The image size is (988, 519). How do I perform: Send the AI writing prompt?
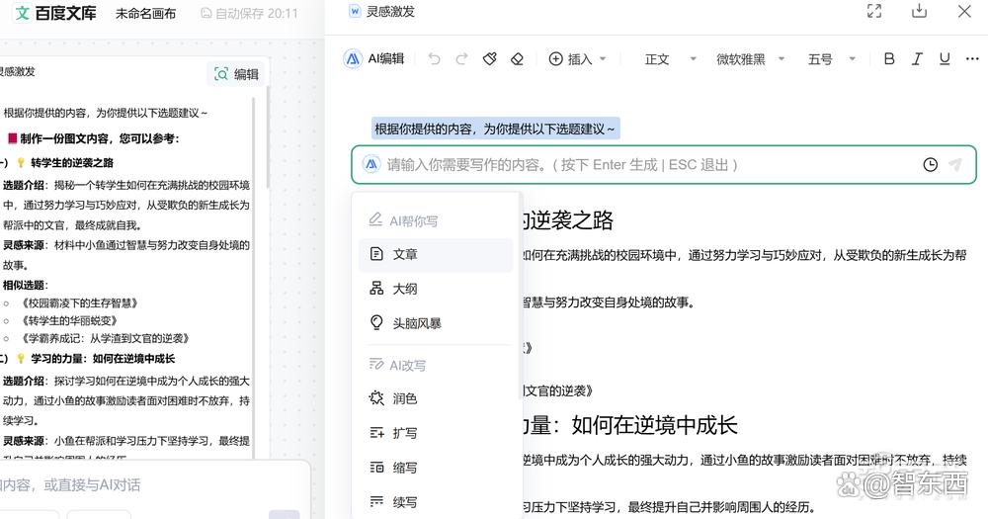click(x=955, y=164)
